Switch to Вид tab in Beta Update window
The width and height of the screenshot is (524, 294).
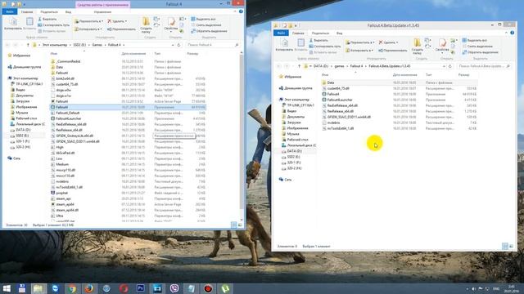pos(339,33)
